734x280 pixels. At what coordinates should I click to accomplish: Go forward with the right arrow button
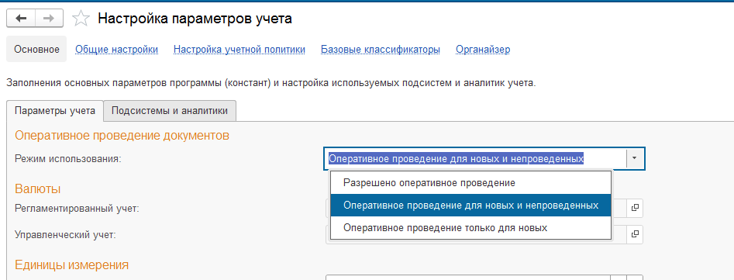49,19
